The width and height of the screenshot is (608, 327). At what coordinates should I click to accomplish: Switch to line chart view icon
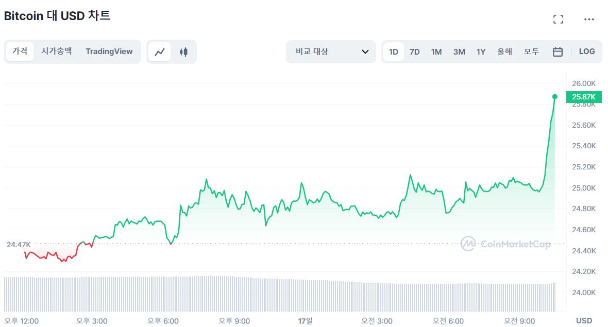(160, 51)
